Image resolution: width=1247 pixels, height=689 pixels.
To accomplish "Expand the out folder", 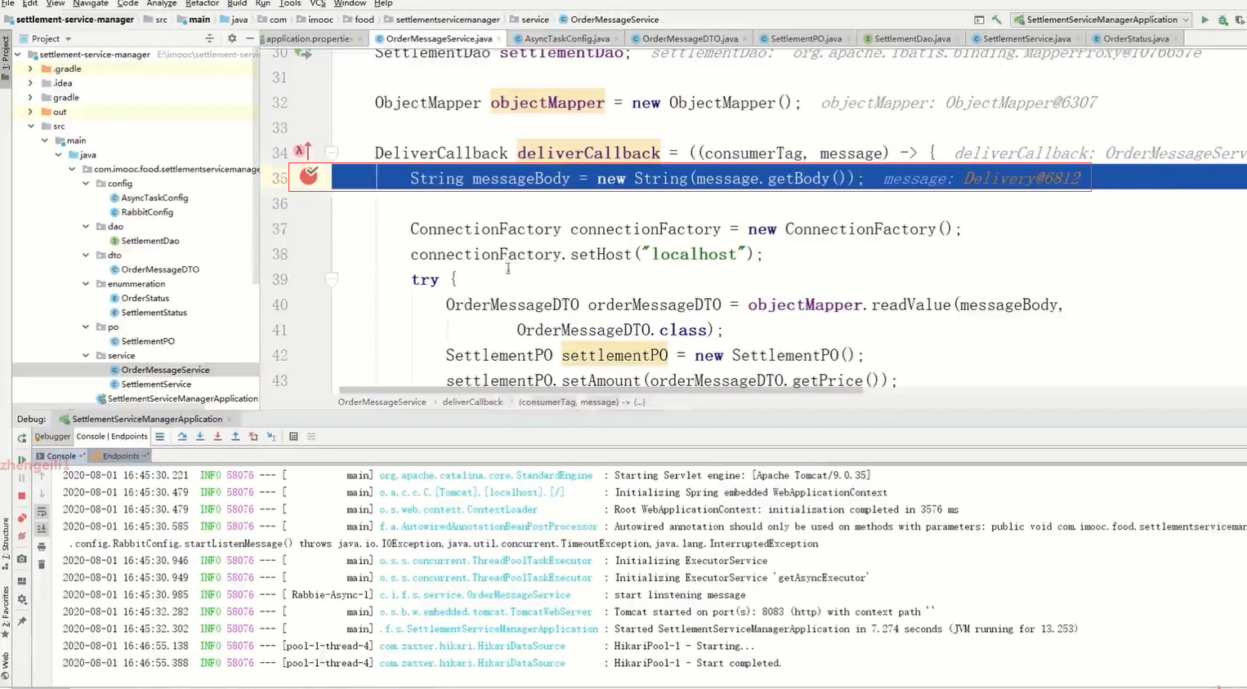I will click(x=31, y=112).
